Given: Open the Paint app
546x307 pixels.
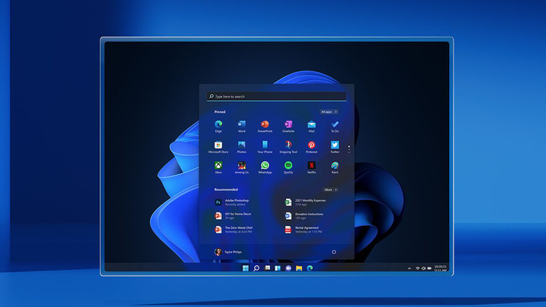Looking at the screenshot, I should coord(335,168).
